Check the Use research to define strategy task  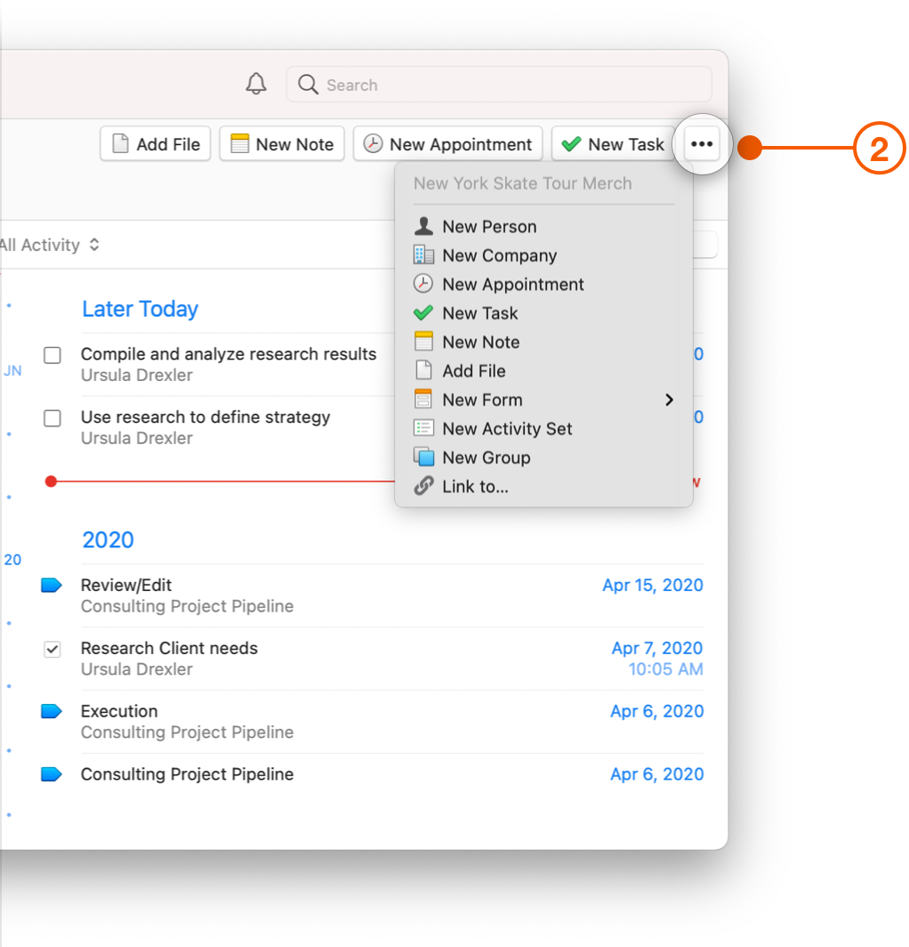pos(52,418)
